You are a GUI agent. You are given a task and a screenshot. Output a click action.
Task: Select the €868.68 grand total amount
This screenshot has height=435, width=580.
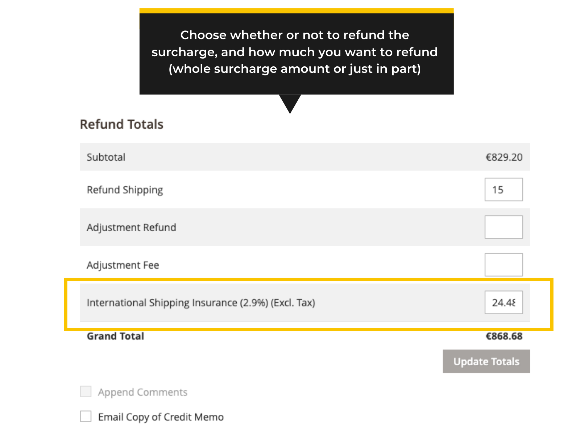[x=504, y=336]
